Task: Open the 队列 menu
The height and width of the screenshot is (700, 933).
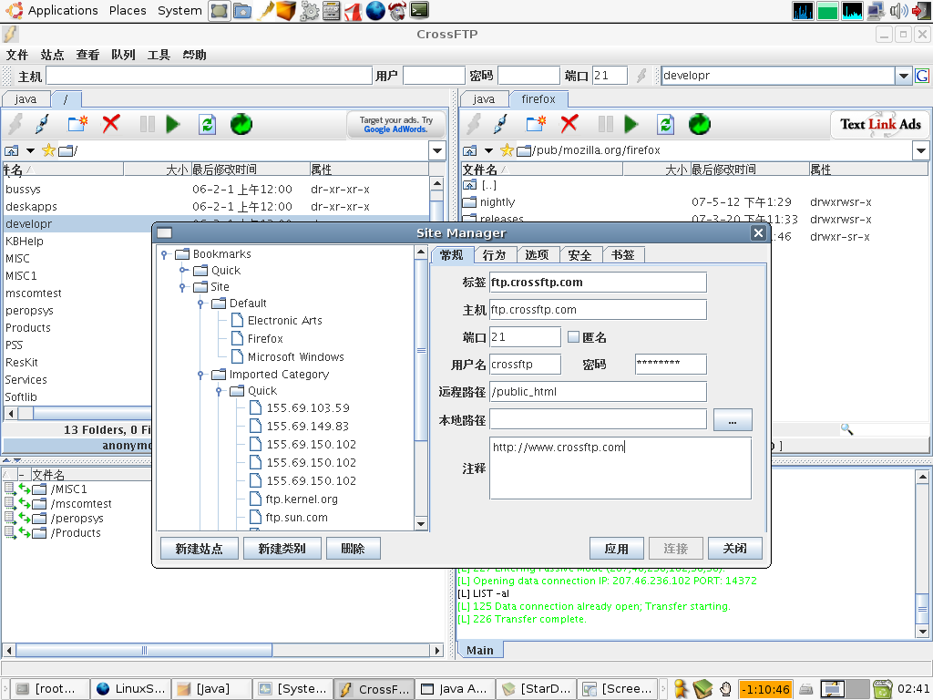Action: pos(123,55)
